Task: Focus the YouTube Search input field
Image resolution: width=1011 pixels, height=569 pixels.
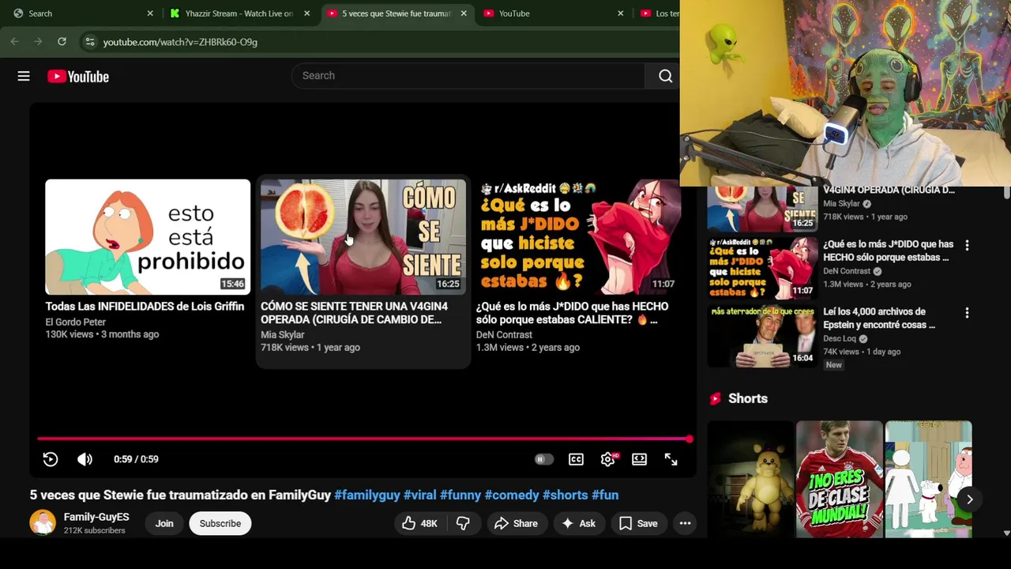Action: 468,76
